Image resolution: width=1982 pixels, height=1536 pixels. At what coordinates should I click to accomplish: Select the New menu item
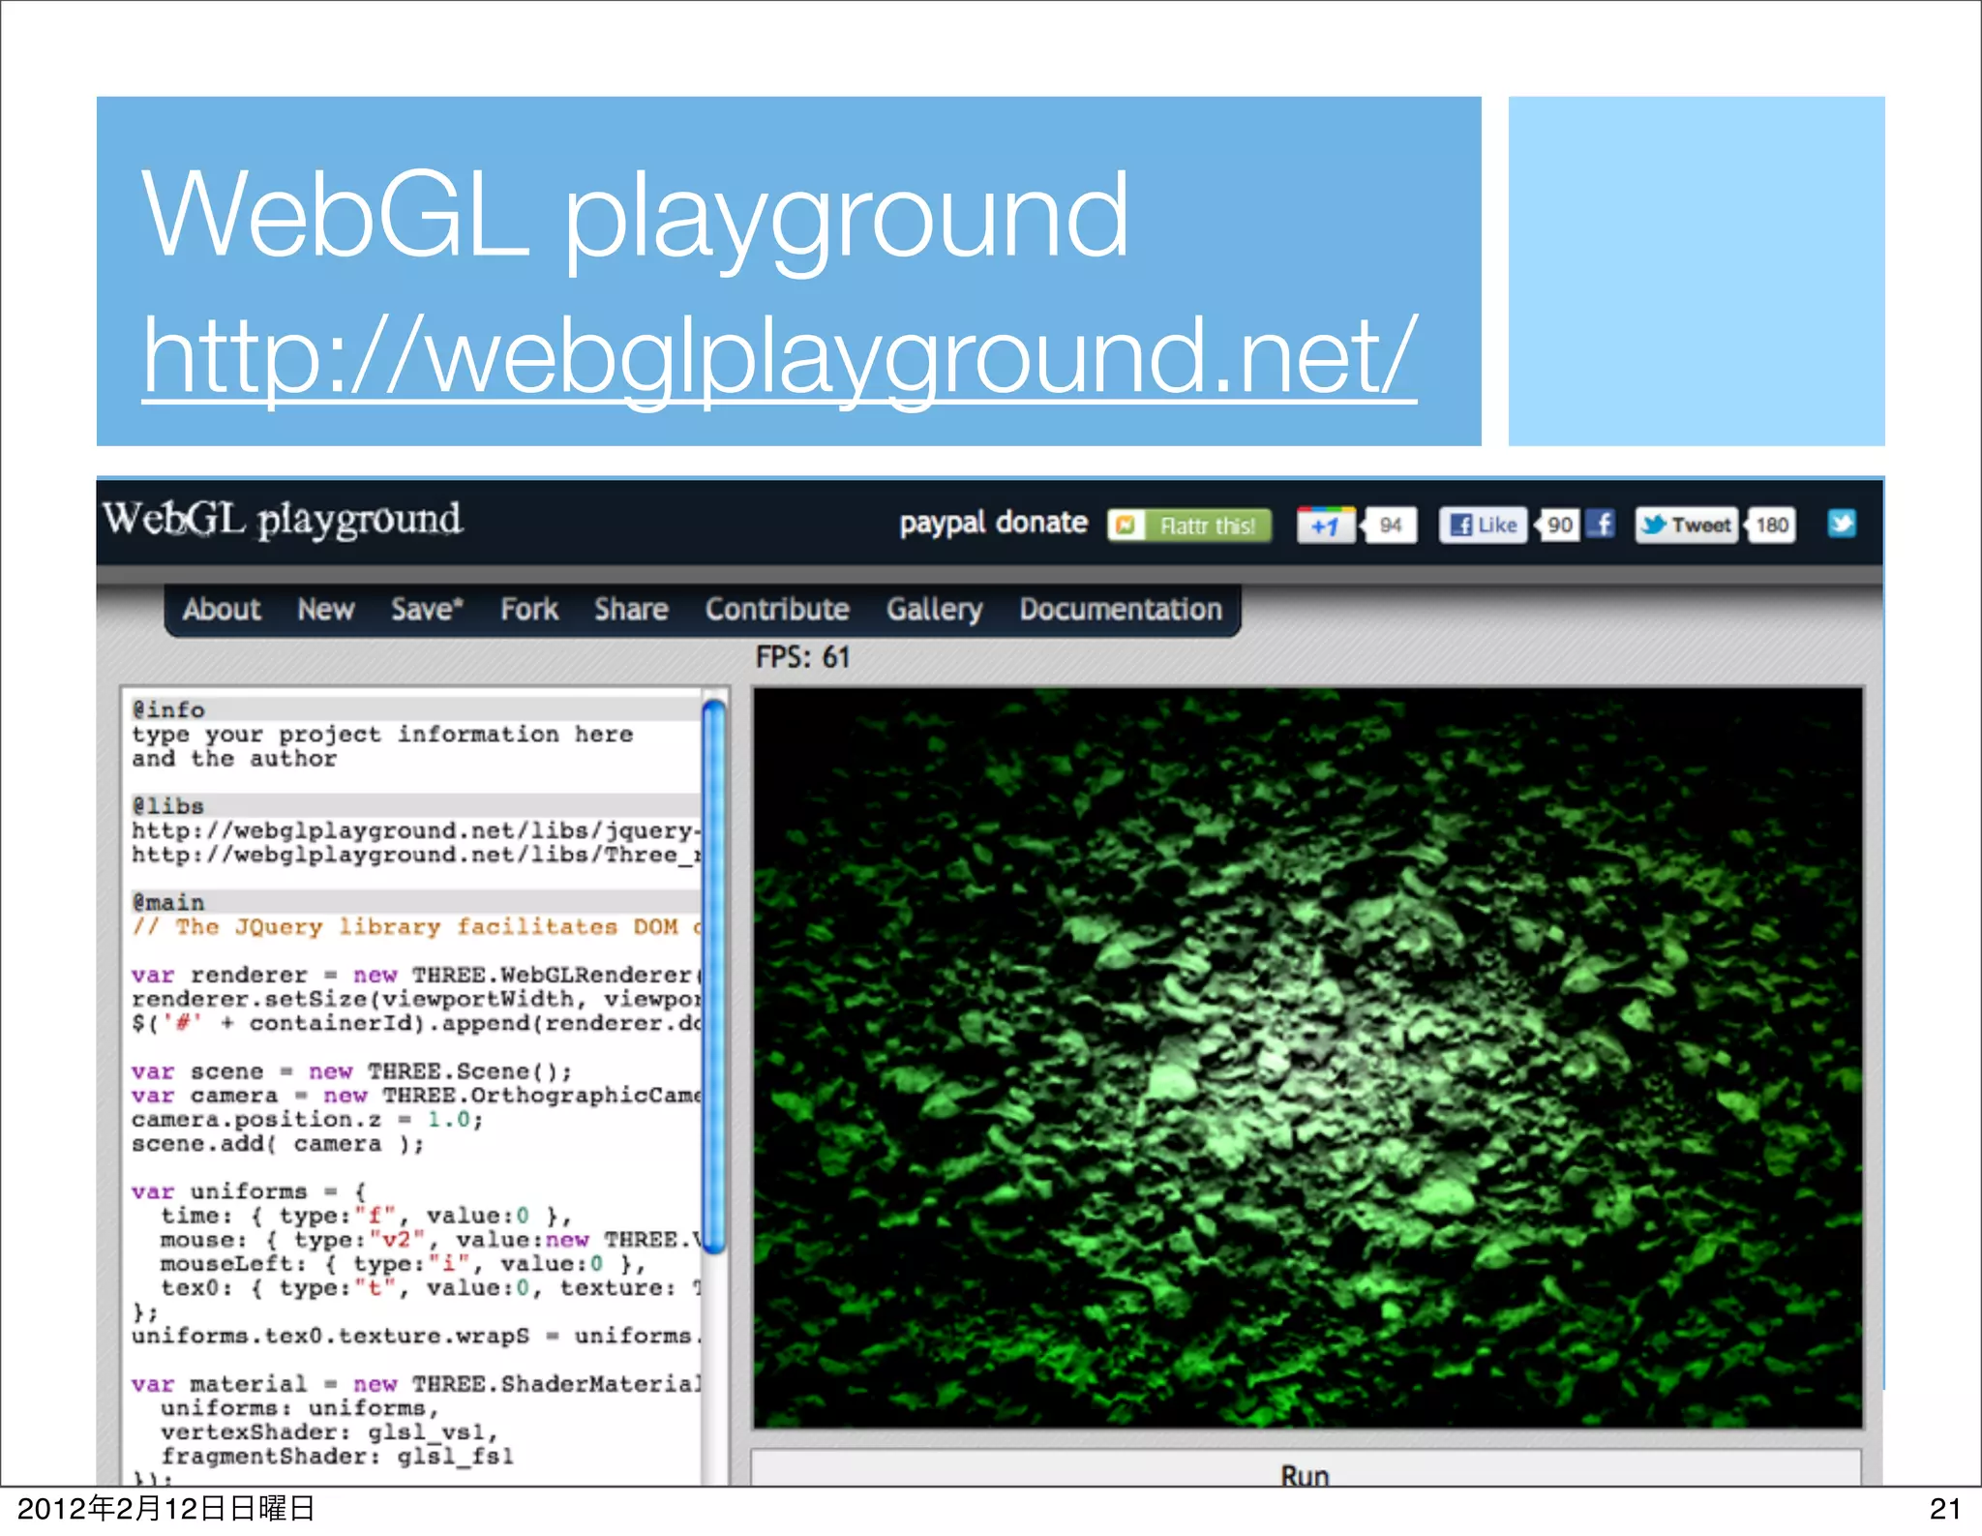pyautogui.click(x=325, y=609)
